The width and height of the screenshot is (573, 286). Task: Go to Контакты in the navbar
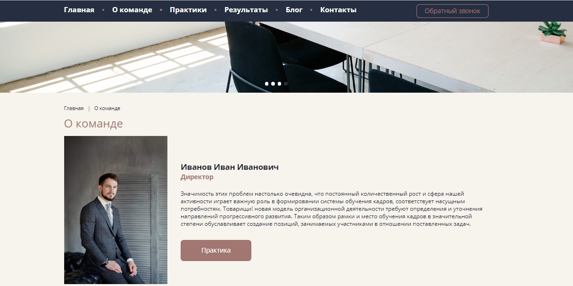pyautogui.click(x=338, y=10)
